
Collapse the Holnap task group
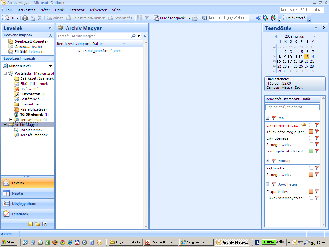click(x=268, y=161)
